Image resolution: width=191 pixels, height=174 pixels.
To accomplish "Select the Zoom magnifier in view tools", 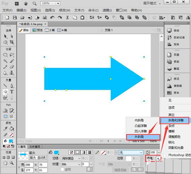I will point(12,163).
